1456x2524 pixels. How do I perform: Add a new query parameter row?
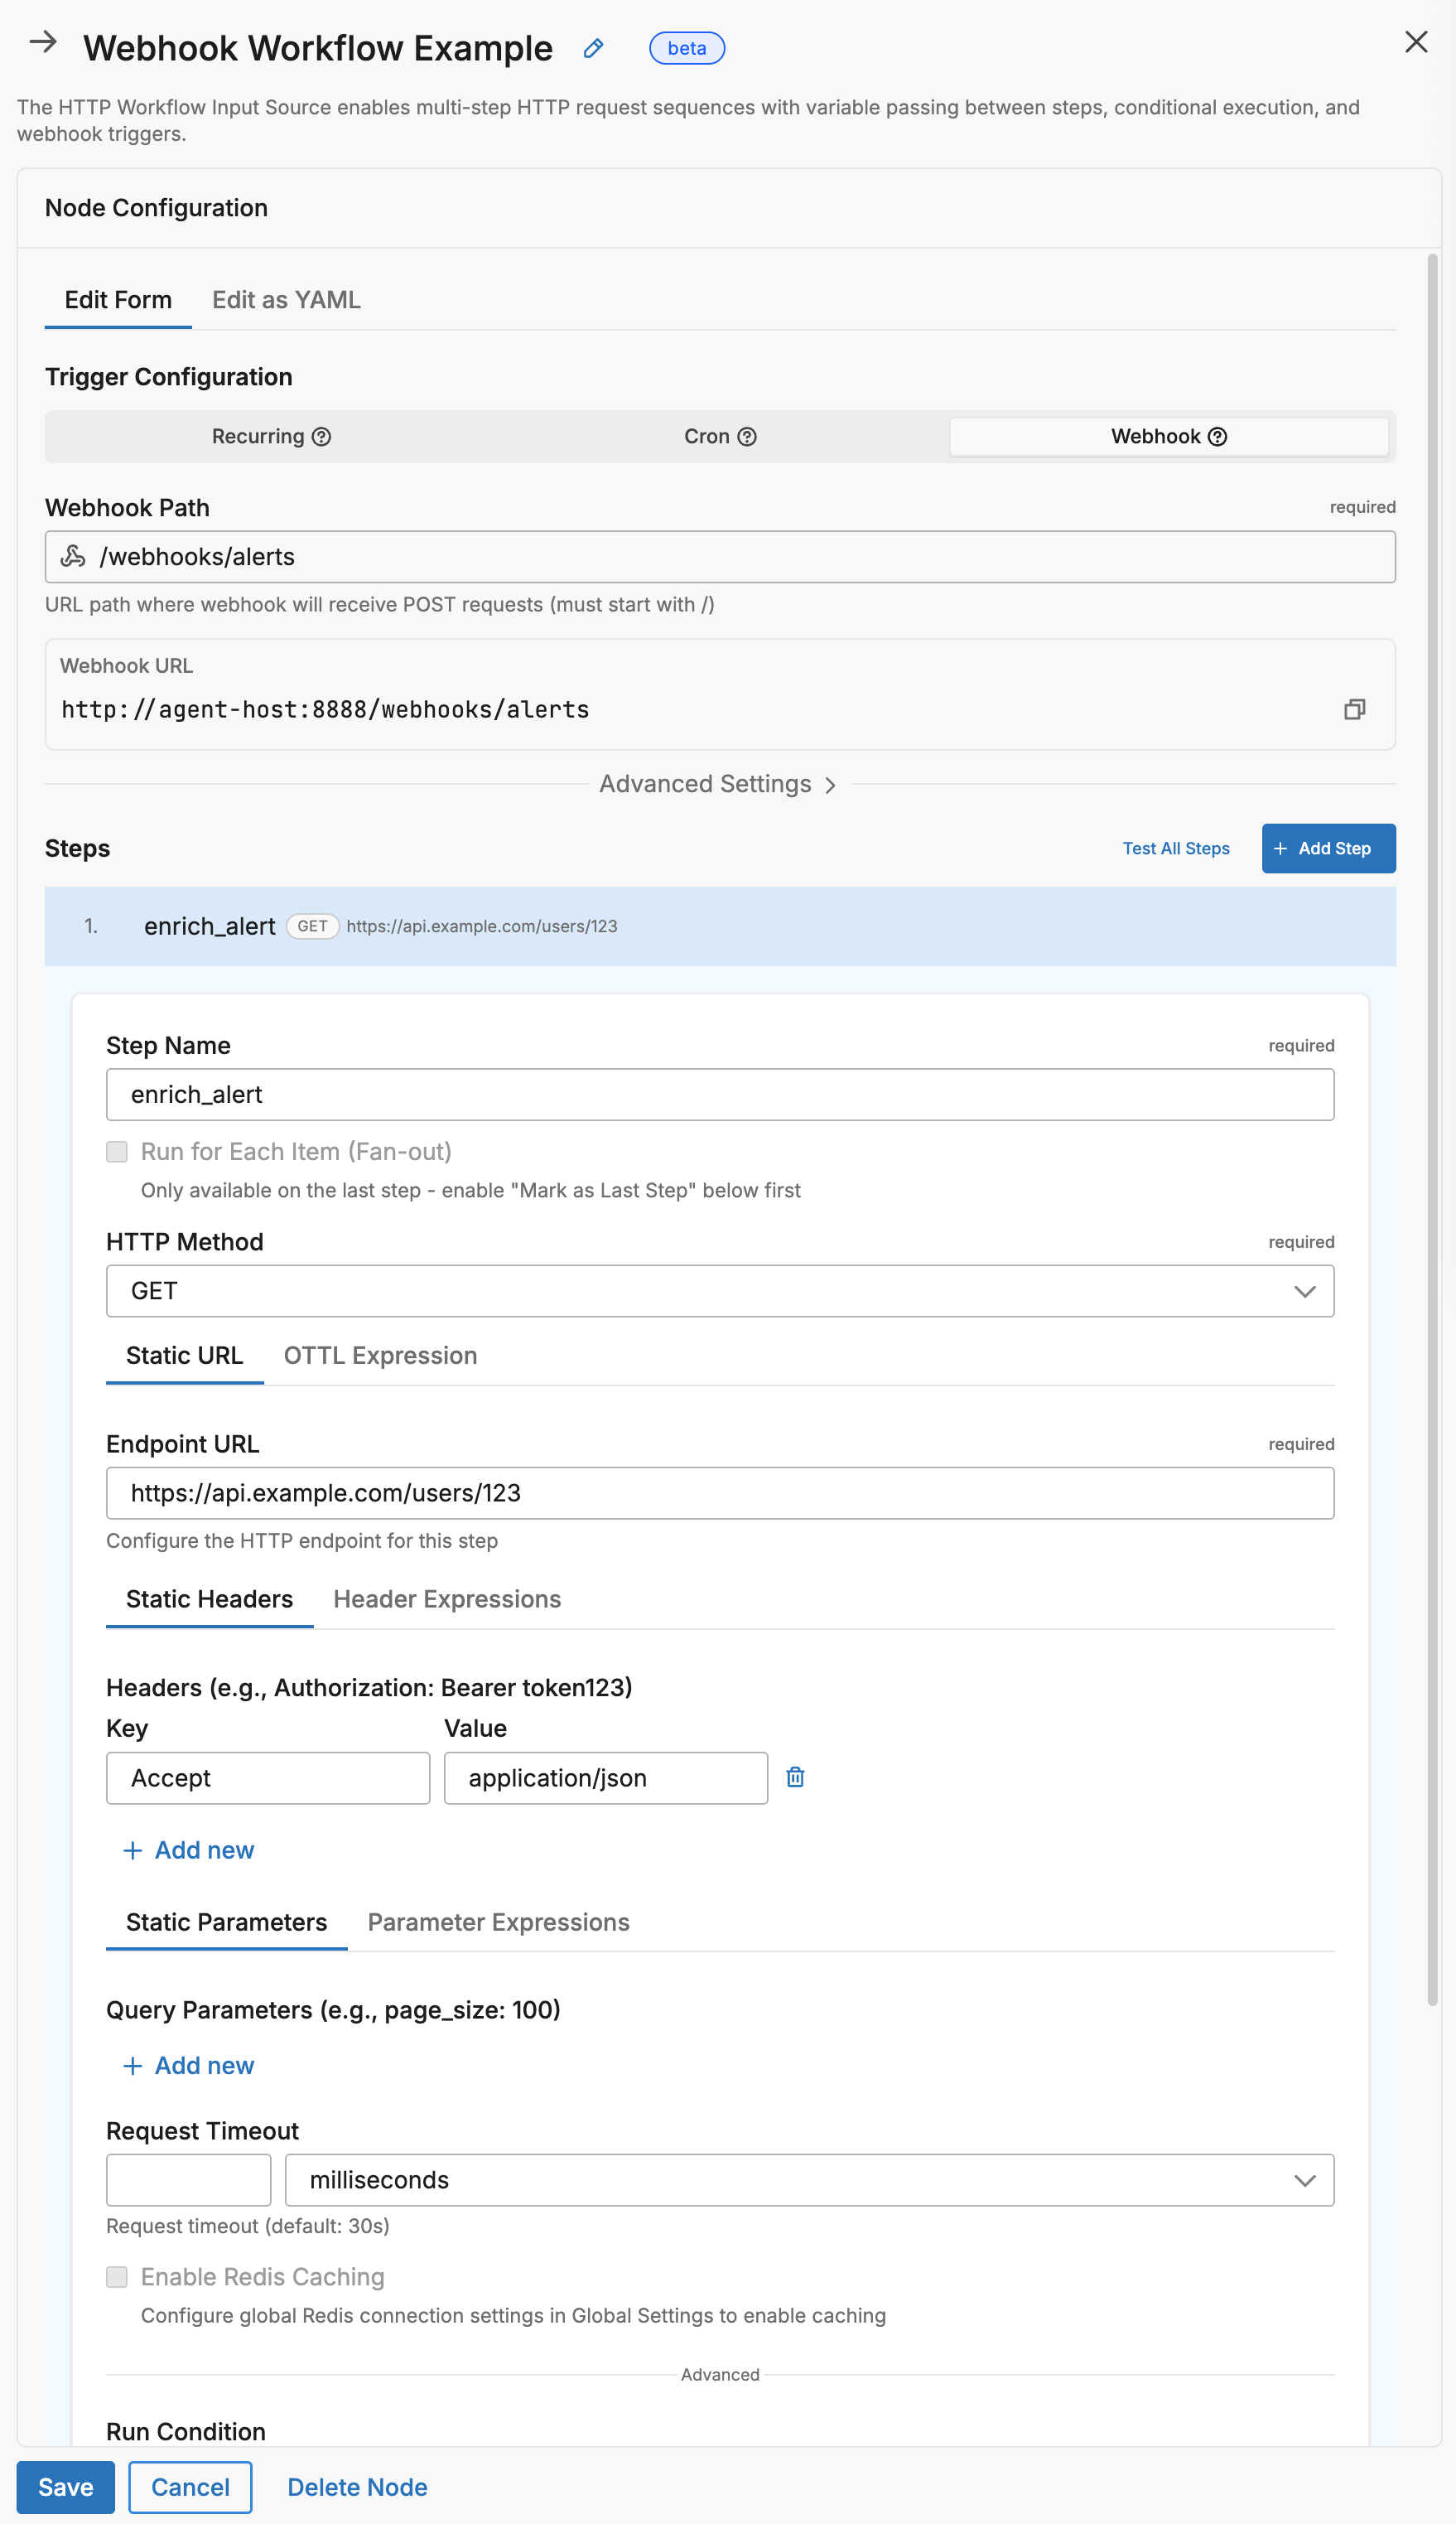(188, 2065)
